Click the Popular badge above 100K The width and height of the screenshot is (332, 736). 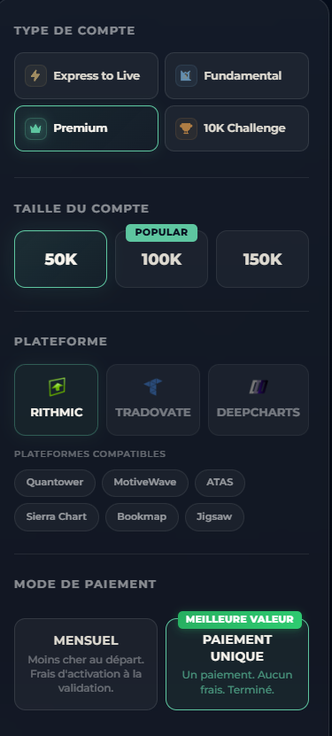tap(161, 233)
